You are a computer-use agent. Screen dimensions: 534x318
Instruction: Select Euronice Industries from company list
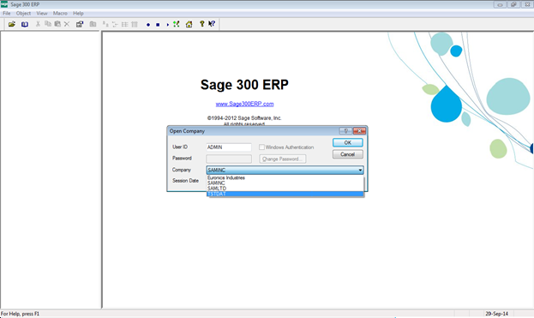pyautogui.click(x=285, y=177)
